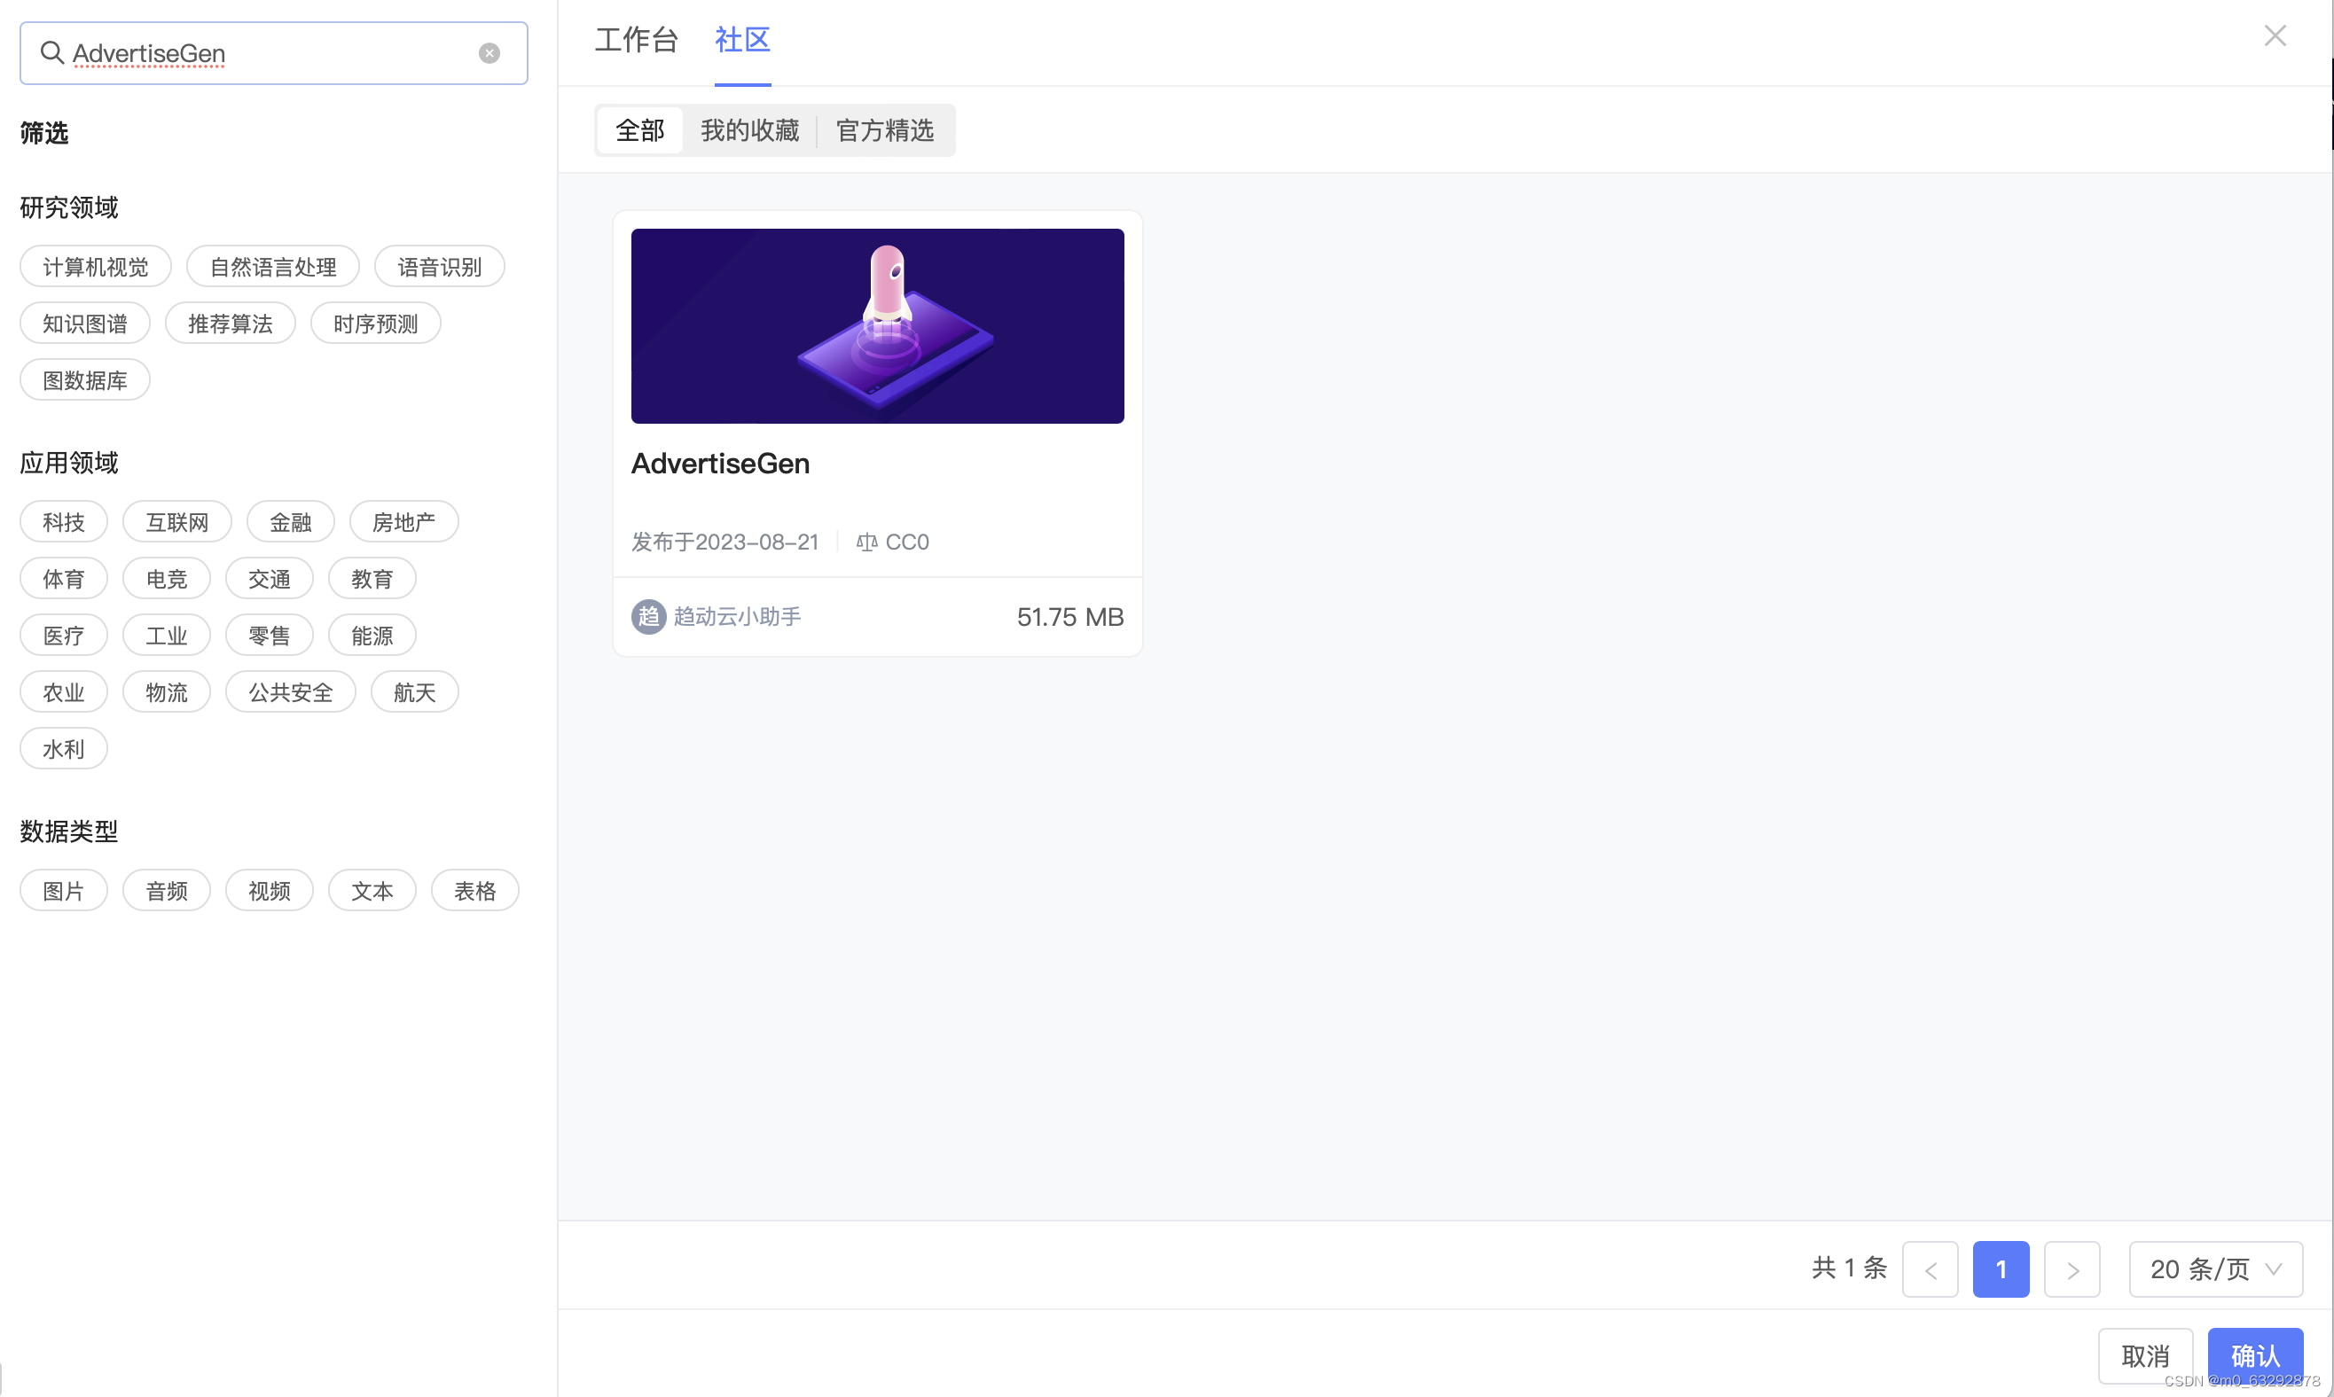This screenshot has height=1397, width=2334.
Task: Toggle the 互联网 application filter
Action: point(177,522)
